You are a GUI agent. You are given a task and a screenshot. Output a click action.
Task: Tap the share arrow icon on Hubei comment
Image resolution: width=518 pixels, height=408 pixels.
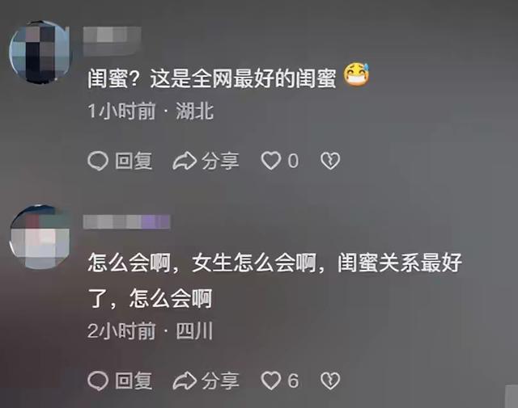tap(185, 161)
